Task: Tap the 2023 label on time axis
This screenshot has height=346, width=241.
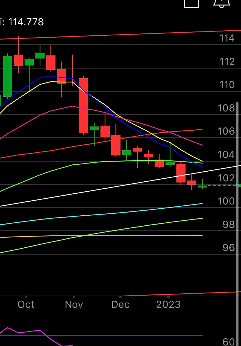Action: pyautogui.click(x=168, y=304)
